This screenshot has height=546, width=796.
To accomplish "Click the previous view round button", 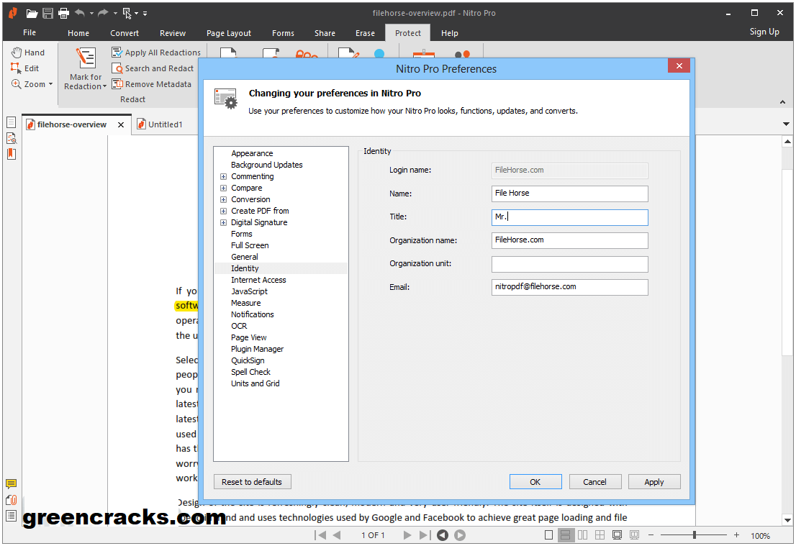I will click(x=443, y=534).
